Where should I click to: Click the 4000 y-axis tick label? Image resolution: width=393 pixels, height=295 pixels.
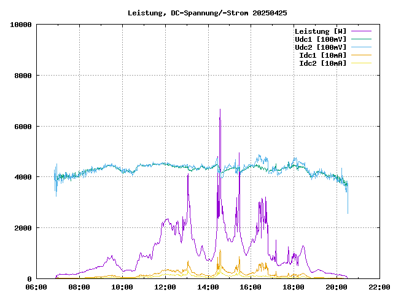click(x=22, y=177)
